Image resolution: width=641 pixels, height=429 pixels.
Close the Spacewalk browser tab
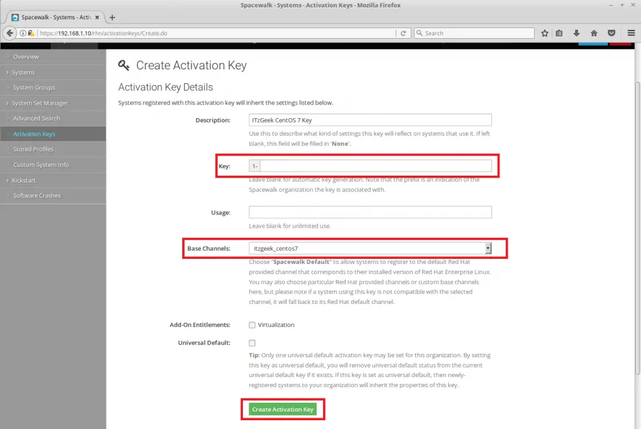coord(97,17)
